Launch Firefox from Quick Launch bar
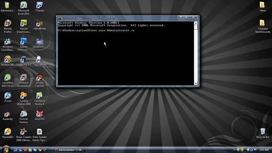This screenshot has width=272, height=153. click(x=25, y=150)
